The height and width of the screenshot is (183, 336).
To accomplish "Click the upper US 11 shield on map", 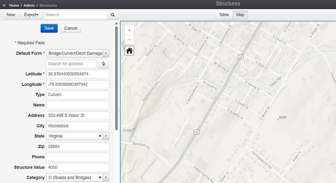I will (x=240, y=57).
